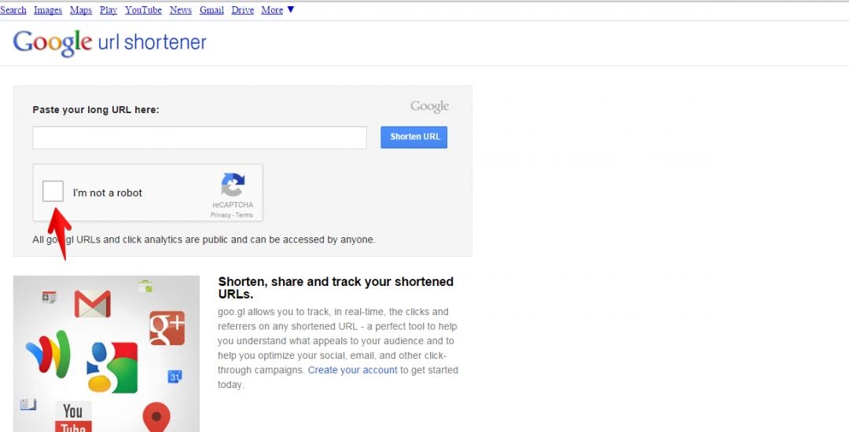The image size is (849, 432).
Task: Click the green Android shopping bag icon
Action: pyautogui.click(x=145, y=286)
